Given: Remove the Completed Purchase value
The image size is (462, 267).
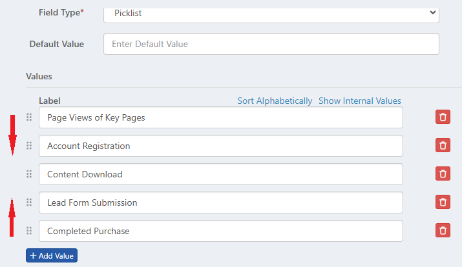Looking at the screenshot, I should click(x=443, y=231).
